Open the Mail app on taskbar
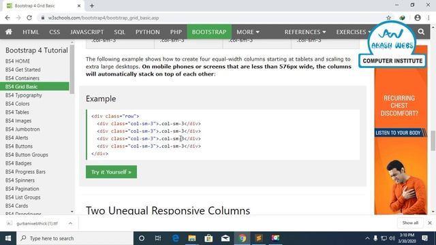The height and width of the screenshot is (245, 436). [x=225, y=238]
